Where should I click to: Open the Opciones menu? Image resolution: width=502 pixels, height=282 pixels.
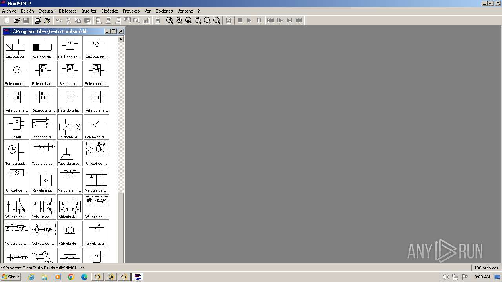(164, 11)
